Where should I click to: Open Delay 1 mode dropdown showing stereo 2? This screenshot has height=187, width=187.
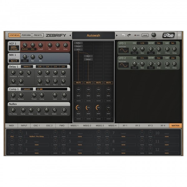pyautogui.click(x=27, y=67)
